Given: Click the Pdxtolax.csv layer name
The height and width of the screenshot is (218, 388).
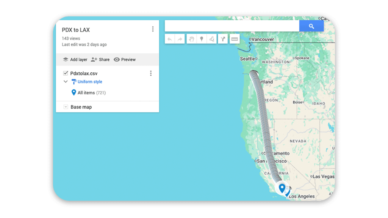Looking at the screenshot, I should tap(84, 73).
